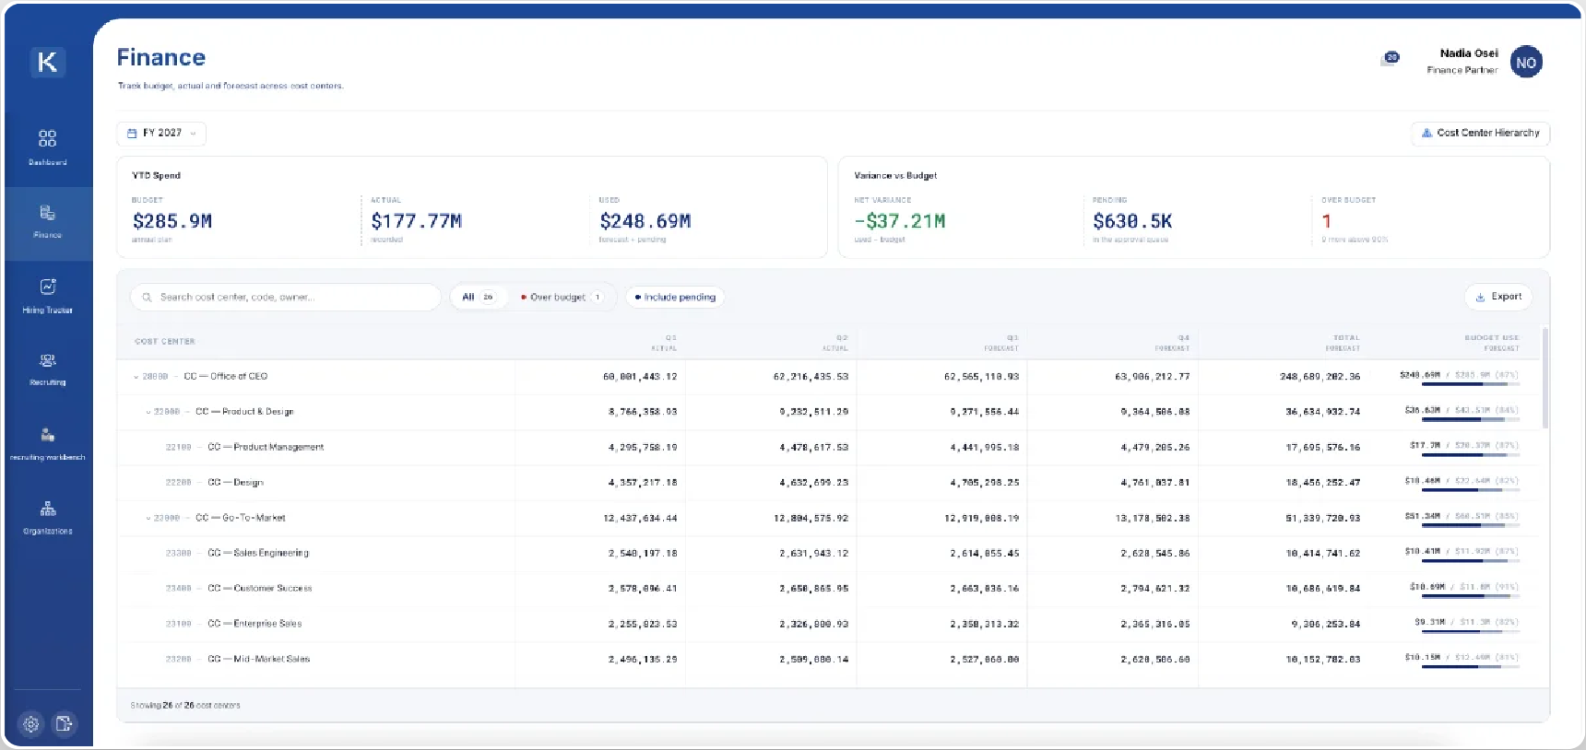Image resolution: width=1586 pixels, height=750 pixels.
Task: Toggle the Over budget filter chip
Action: click(x=562, y=297)
